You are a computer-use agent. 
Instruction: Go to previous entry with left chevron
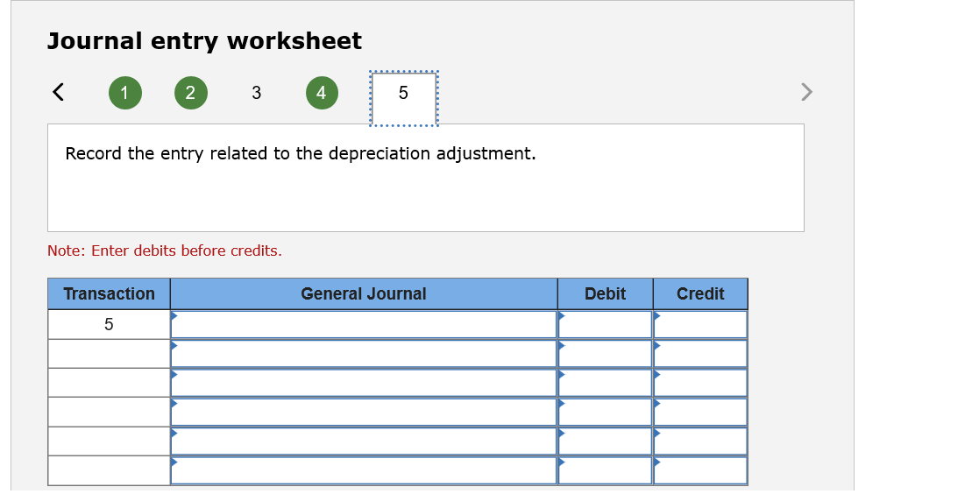[x=58, y=92]
